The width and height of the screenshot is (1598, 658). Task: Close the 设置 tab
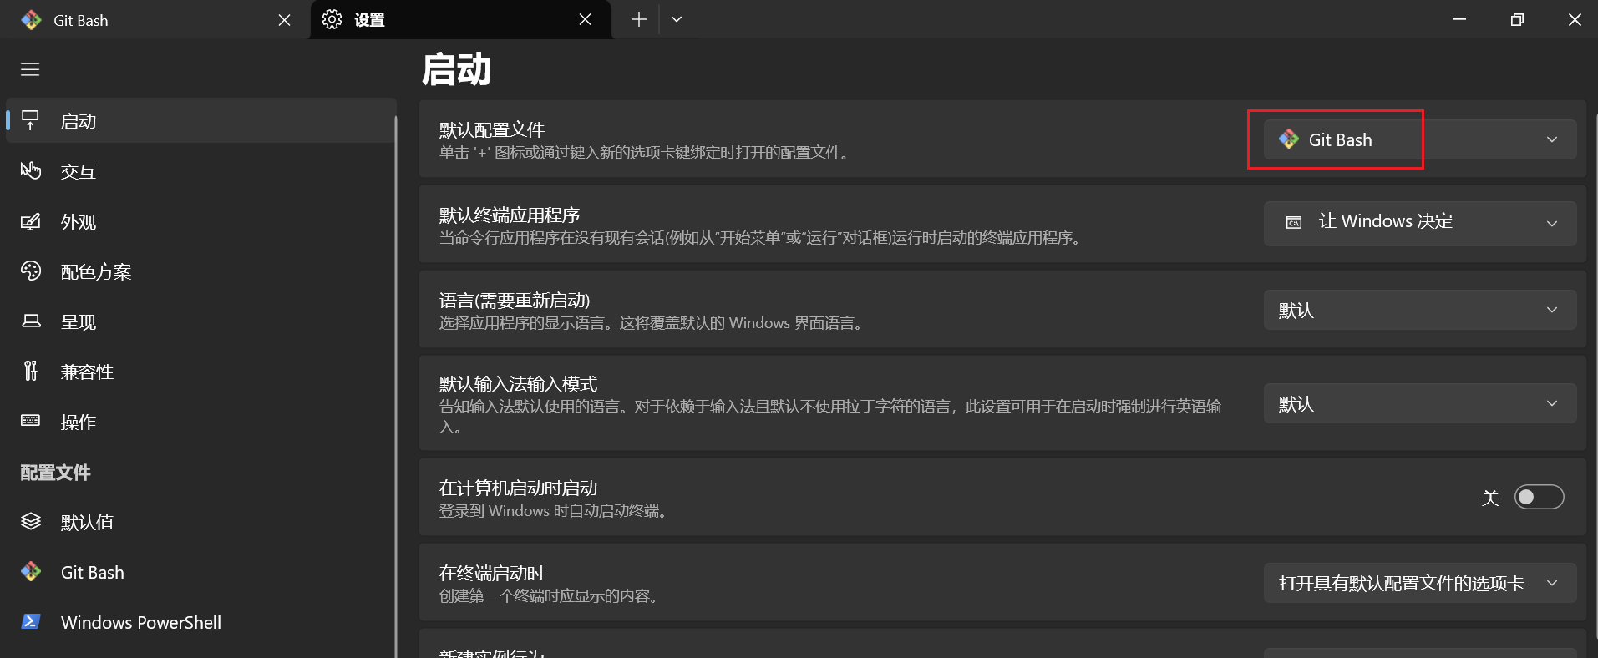pos(586,19)
